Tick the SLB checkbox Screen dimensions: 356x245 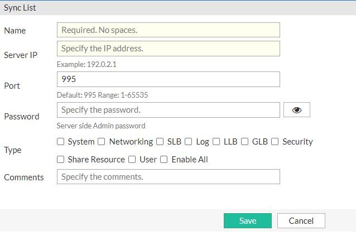tap(160, 142)
